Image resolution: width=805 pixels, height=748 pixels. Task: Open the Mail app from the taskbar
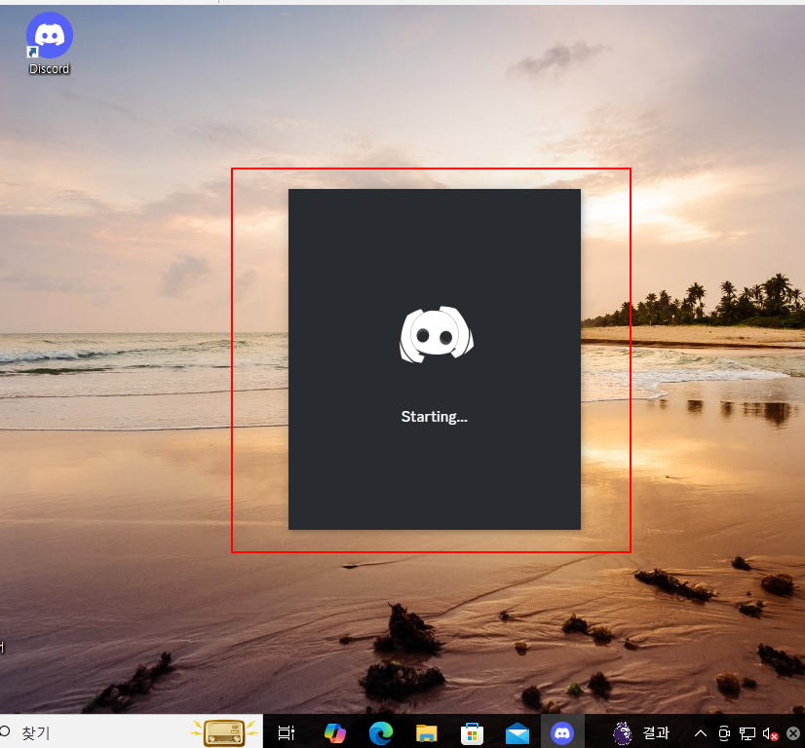pos(517,733)
